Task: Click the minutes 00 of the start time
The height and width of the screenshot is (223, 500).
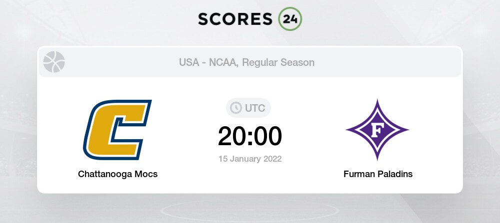Action: (x=267, y=136)
